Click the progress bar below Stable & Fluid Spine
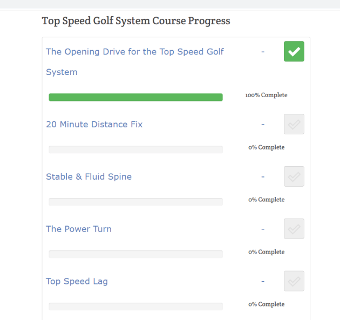The height and width of the screenshot is (320, 340). (135, 202)
